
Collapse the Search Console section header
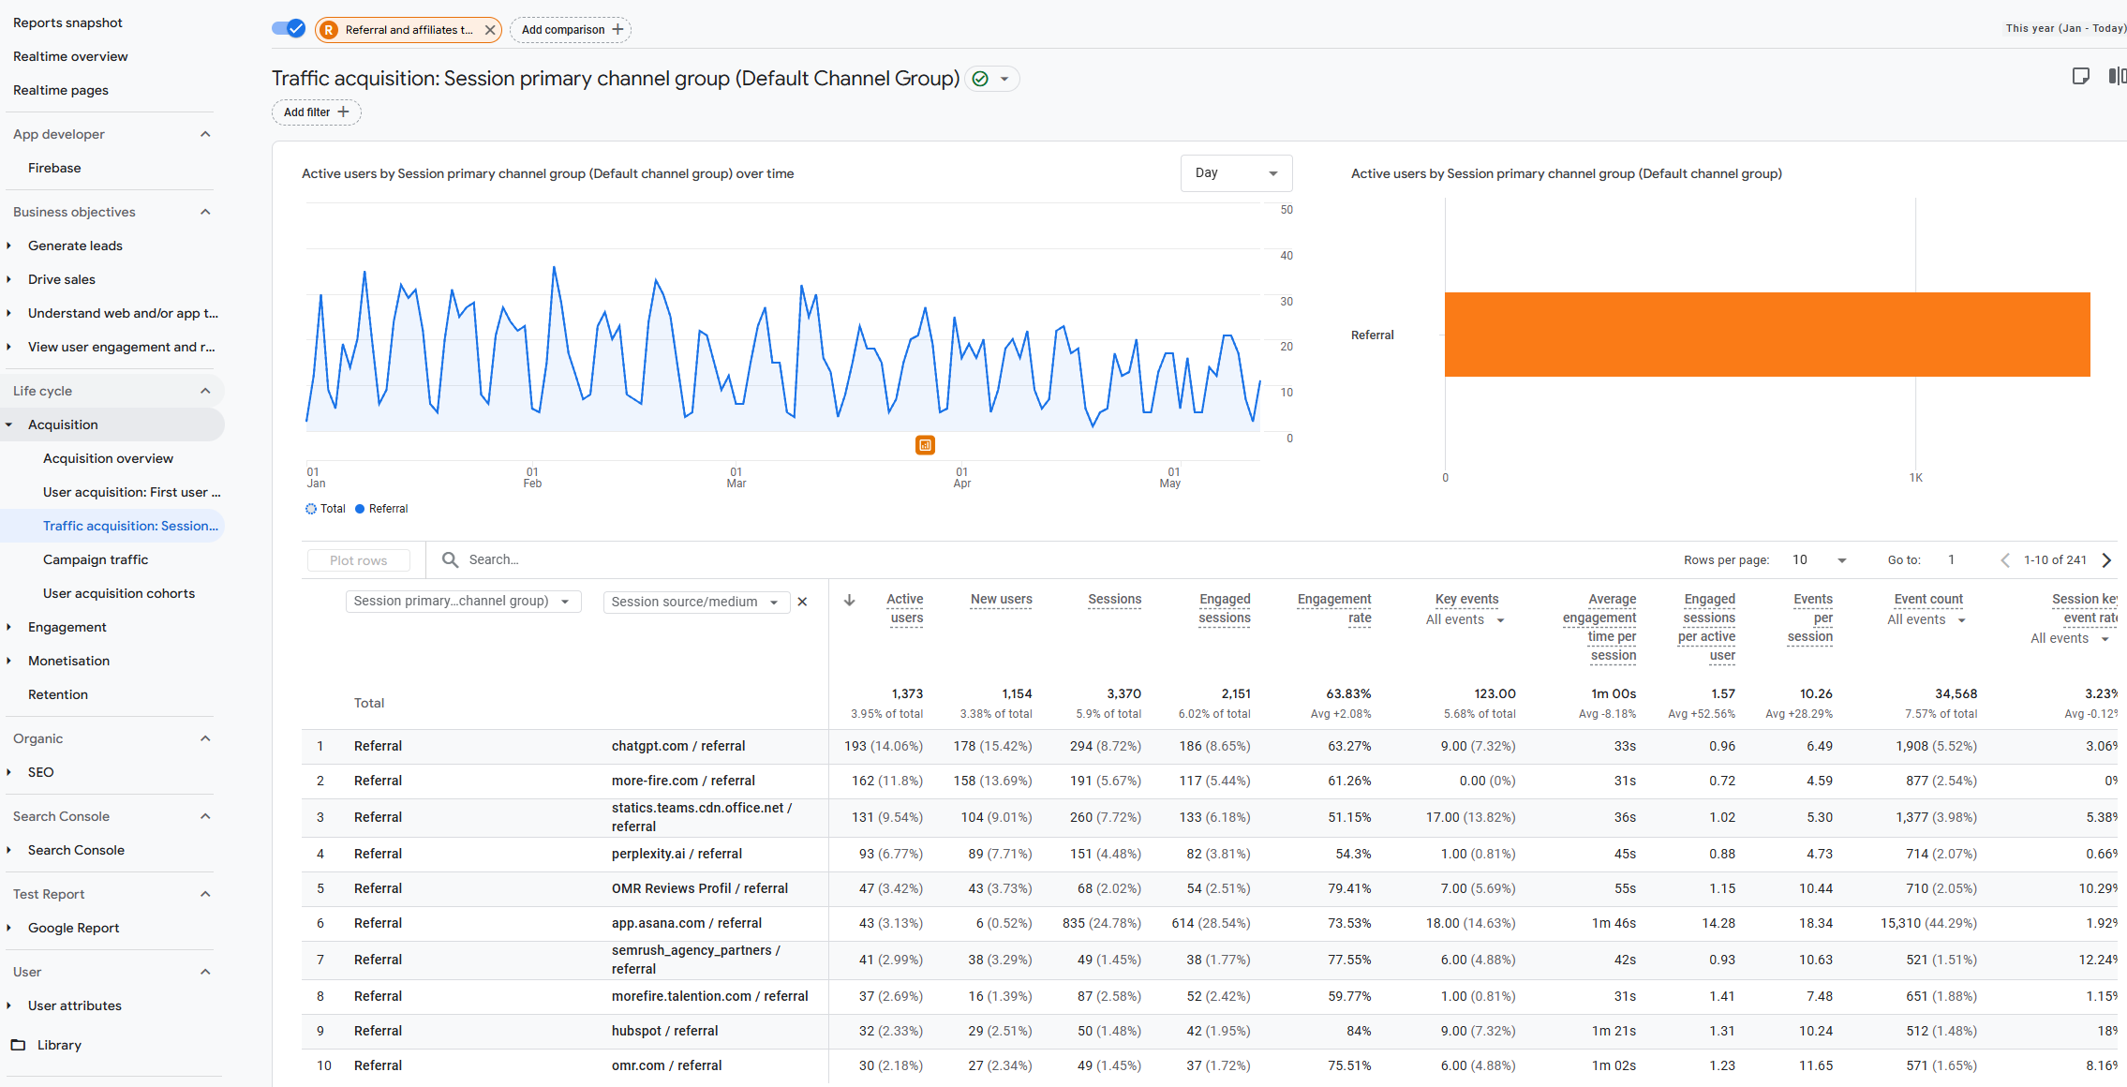205,816
